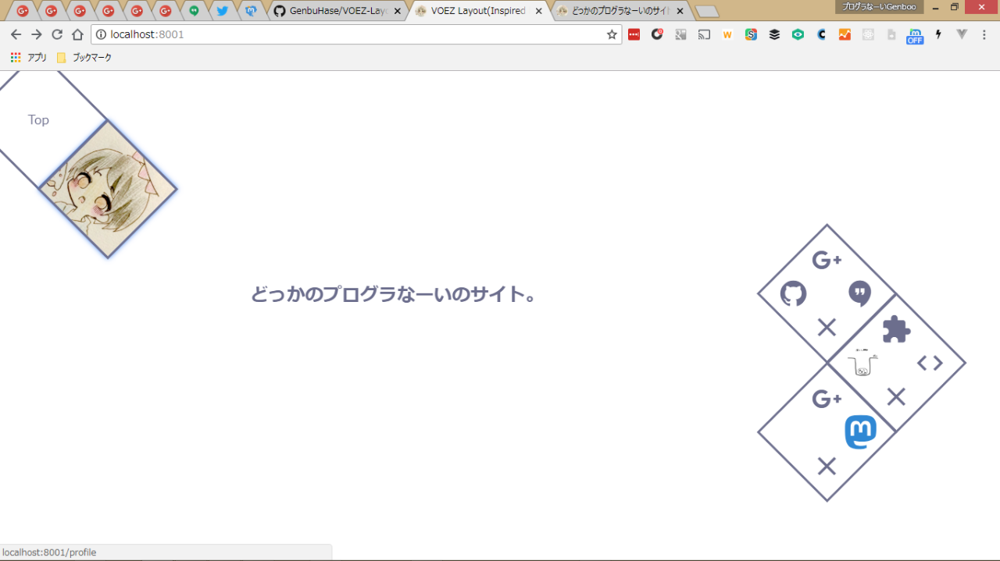
Task: Bookmark this page with the star icon
Action: [x=612, y=34]
